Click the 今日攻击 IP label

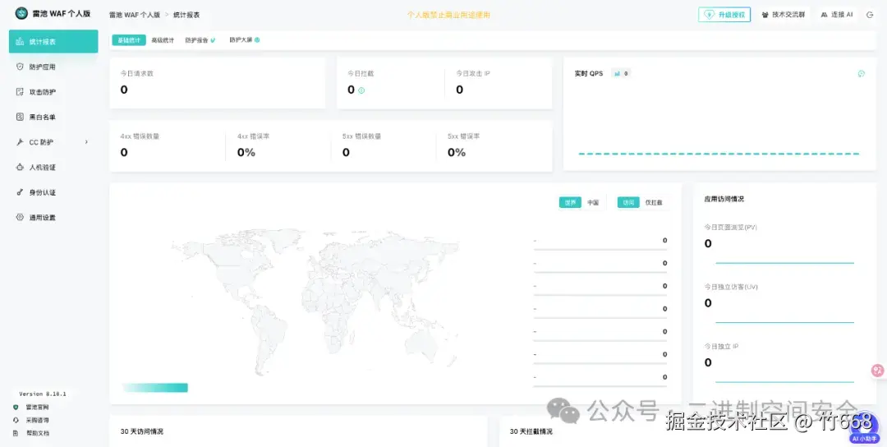473,74
